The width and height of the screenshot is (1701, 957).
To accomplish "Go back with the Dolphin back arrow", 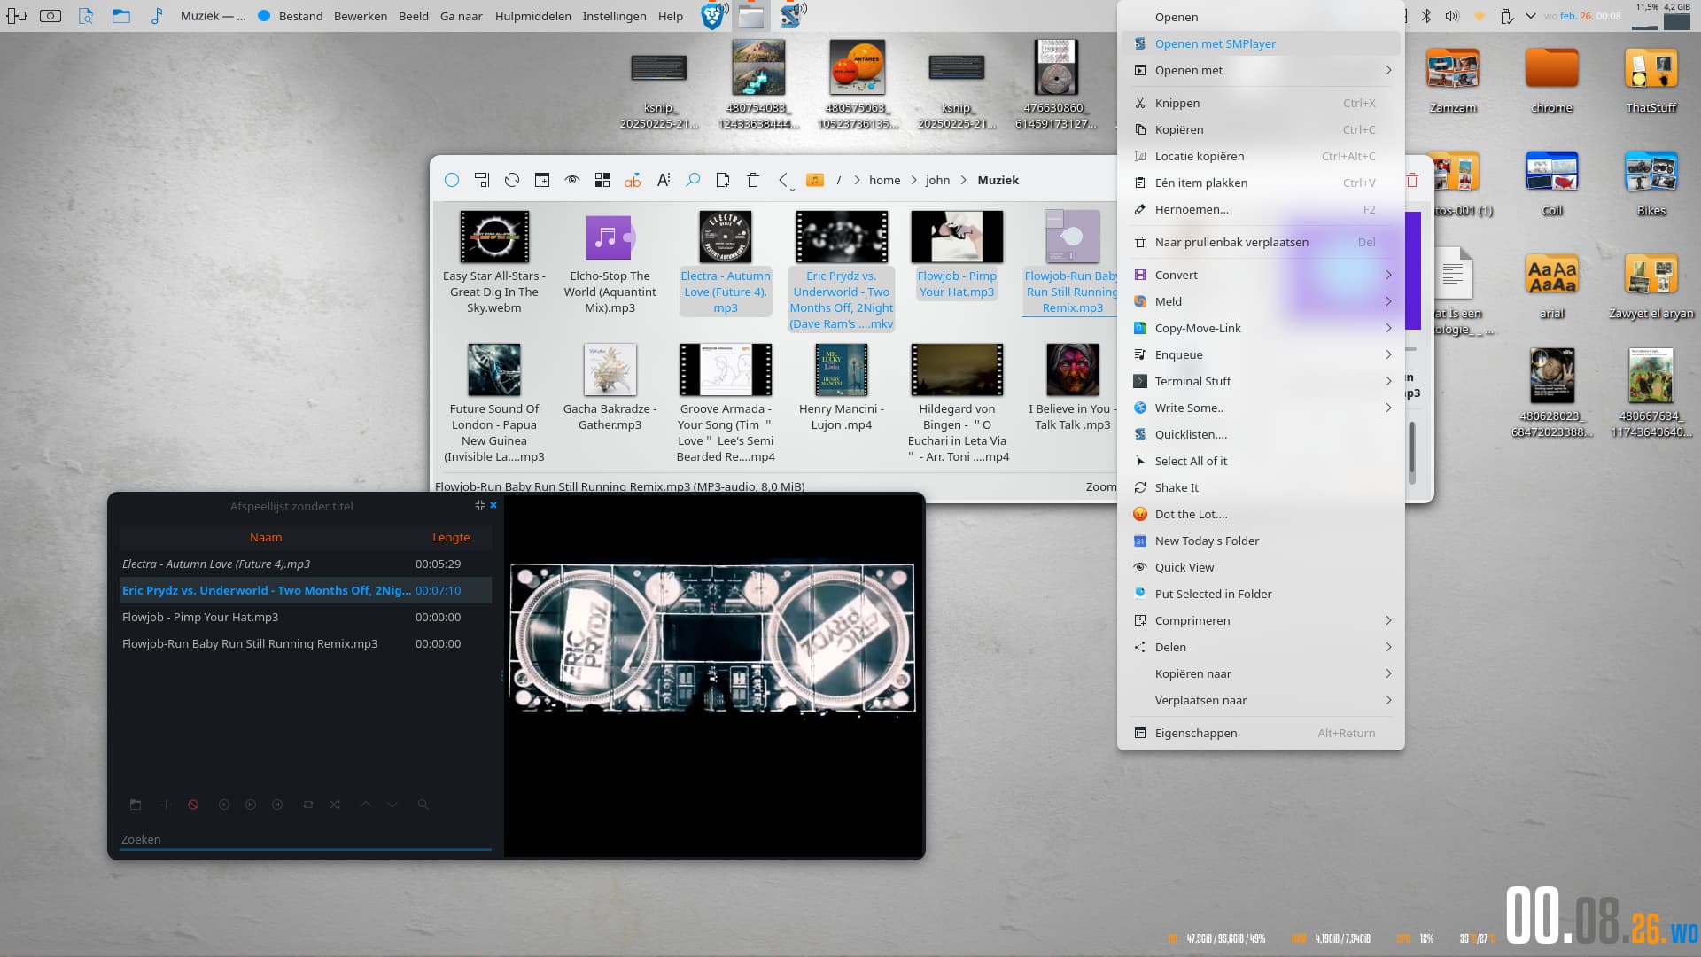I will pos(783,180).
